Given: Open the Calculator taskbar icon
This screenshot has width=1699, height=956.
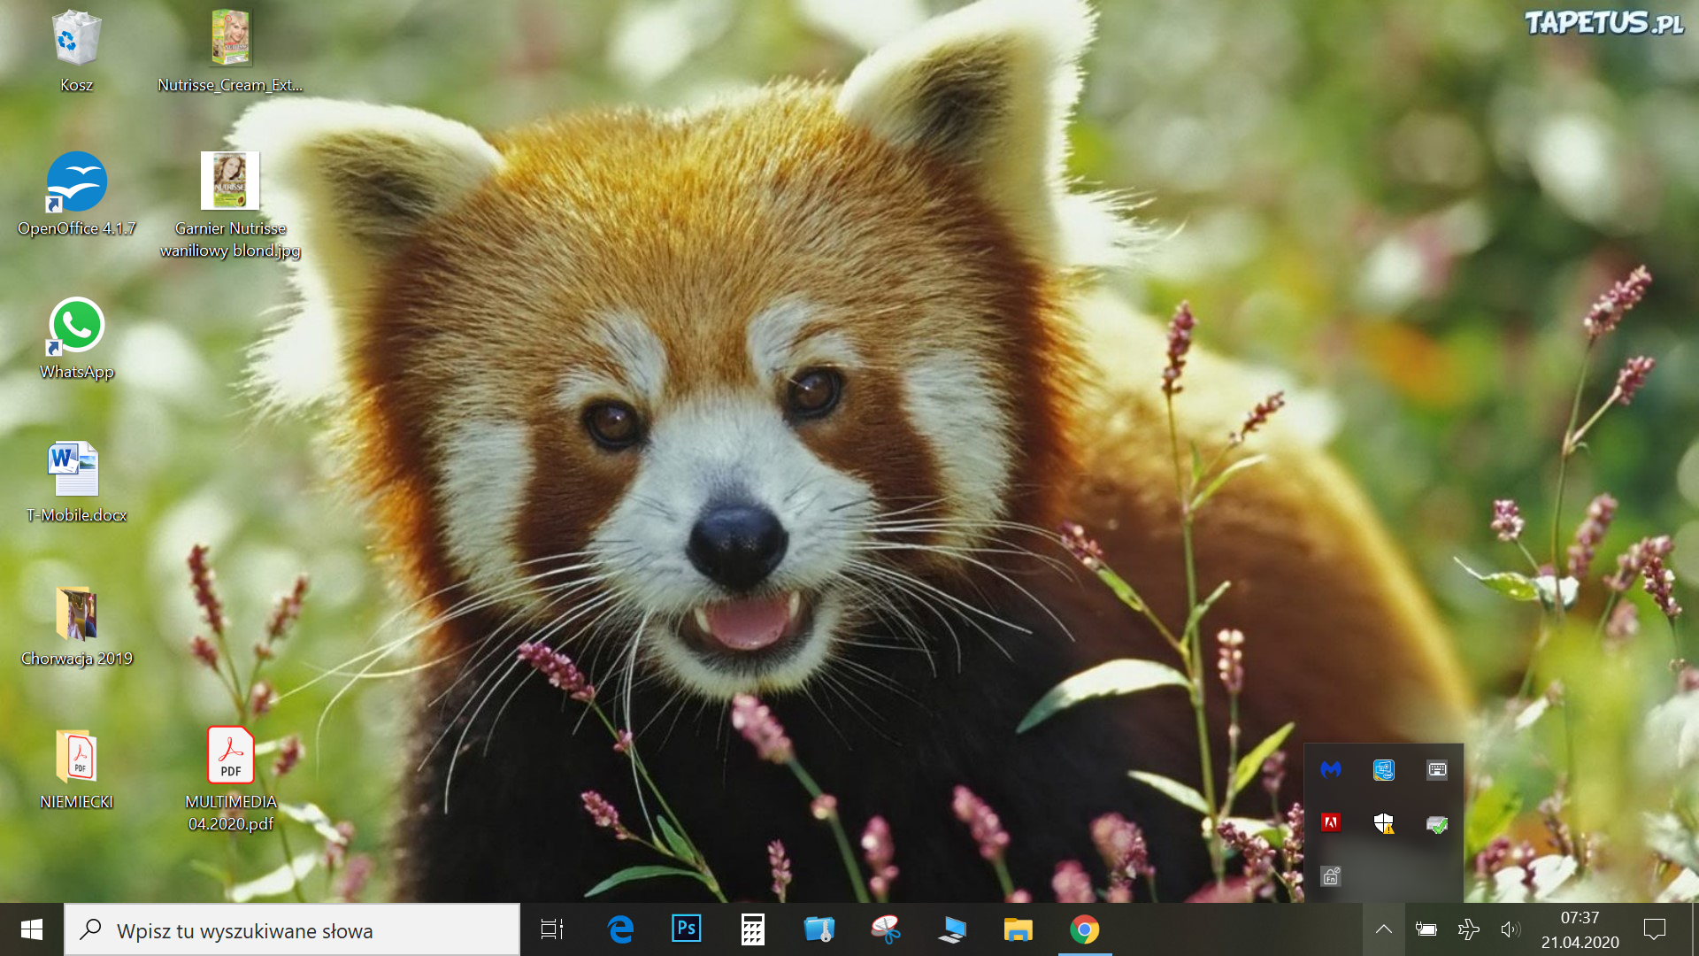Looking at the screenshot, I should tap(753, 929).
